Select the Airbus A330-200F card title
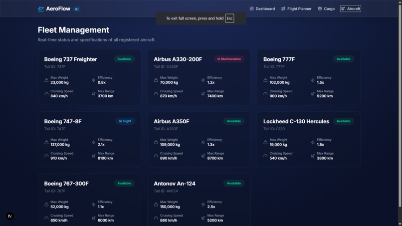Screen dimensions: 402x226 pyautogui.click(x=178, y=59)
